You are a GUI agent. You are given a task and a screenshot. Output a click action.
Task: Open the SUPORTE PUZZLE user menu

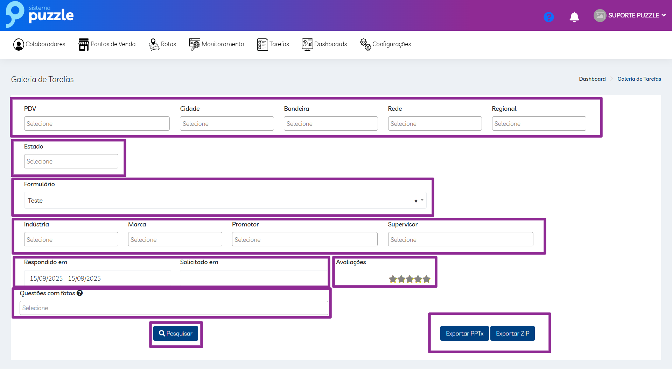pyautogui.click(x=630, y=15)
